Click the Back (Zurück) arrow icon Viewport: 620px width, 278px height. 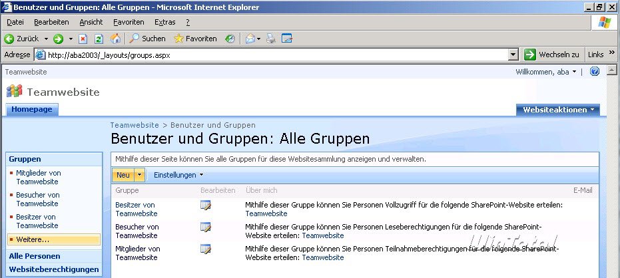coord(9,39)
